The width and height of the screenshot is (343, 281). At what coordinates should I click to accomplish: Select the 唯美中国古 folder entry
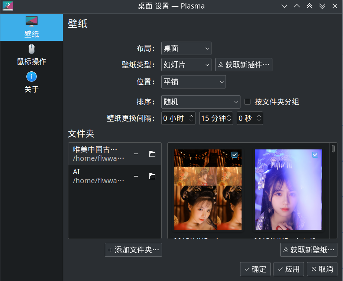coord(114,154)
